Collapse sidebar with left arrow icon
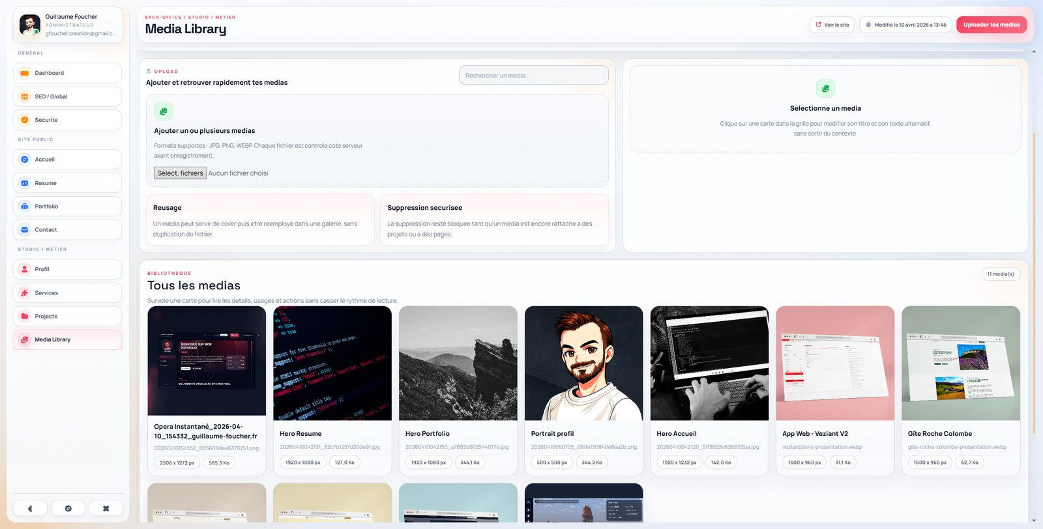Viewport: 1043px width, 529px height. click(30, 508)
